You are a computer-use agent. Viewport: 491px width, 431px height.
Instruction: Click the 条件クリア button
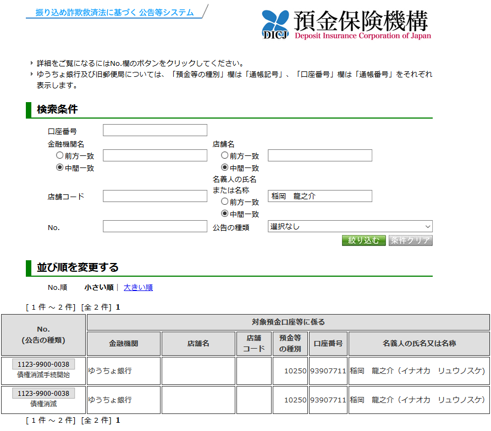click(x=411, y=240)
